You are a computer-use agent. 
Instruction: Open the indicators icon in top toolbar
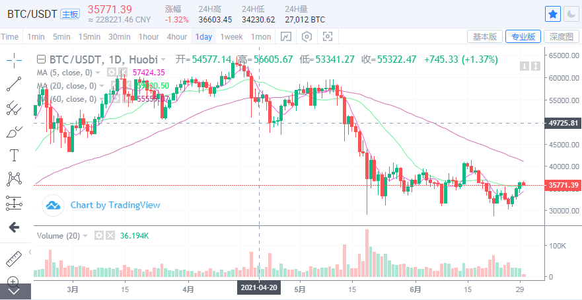click(x=285, y=36)
